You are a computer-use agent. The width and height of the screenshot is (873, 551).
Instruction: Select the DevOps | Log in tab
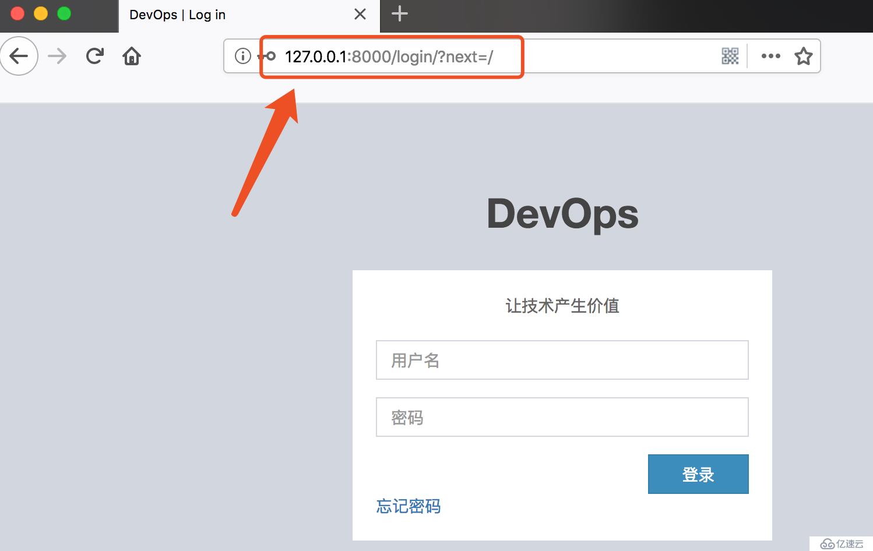tap(249, 16)
